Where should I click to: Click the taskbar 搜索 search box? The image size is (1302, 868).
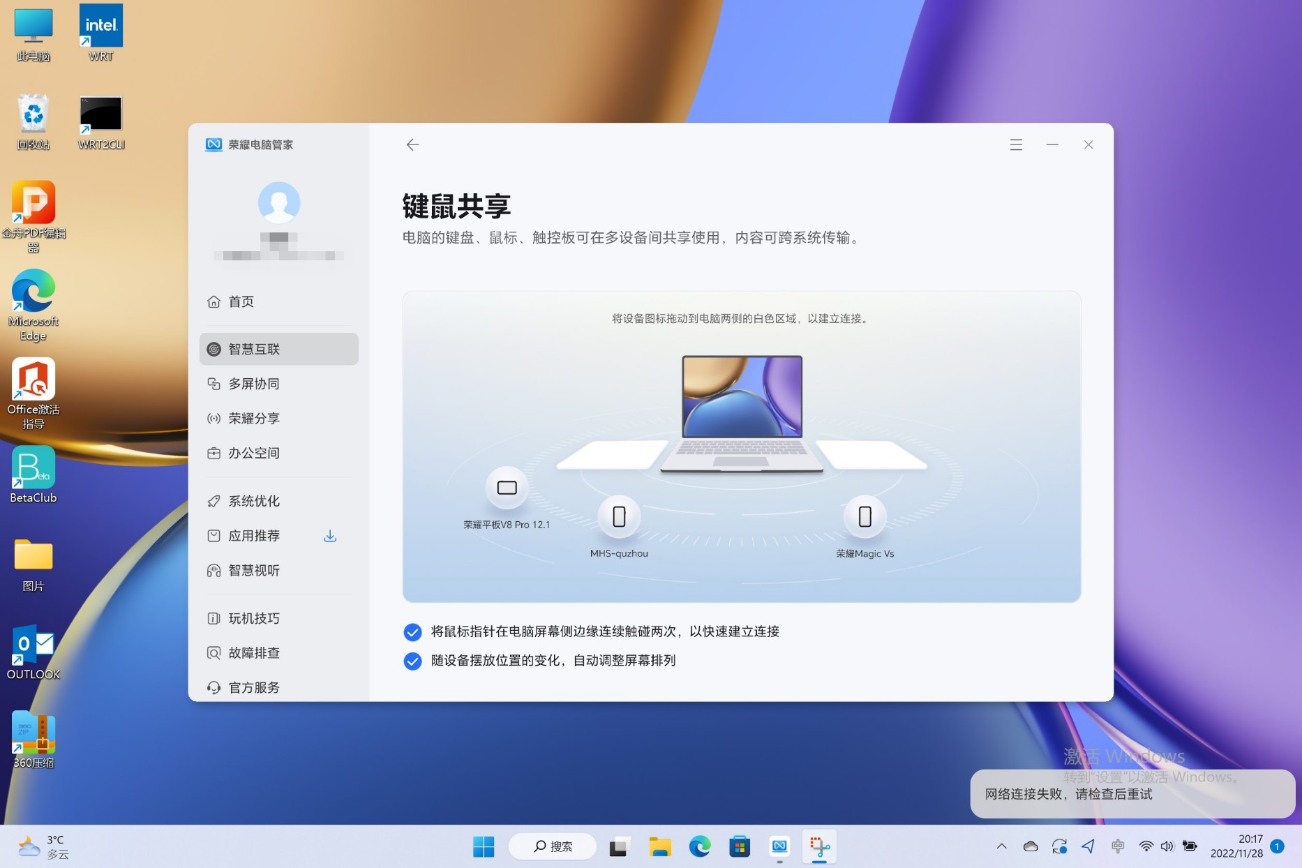pyautogui.click(x=553, y=846)
